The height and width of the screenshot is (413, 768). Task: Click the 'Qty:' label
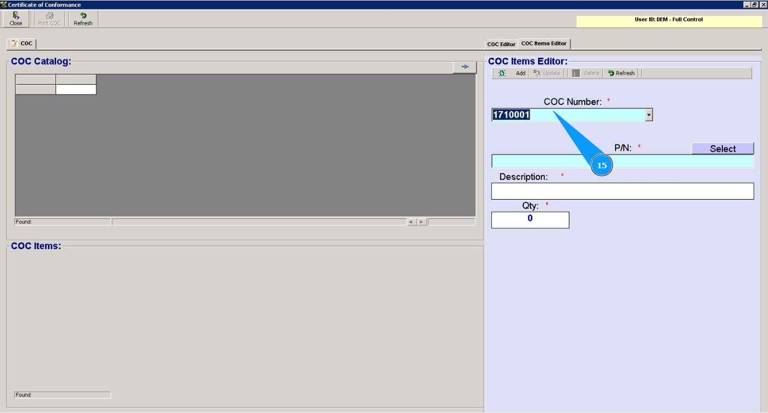point(530,206)
